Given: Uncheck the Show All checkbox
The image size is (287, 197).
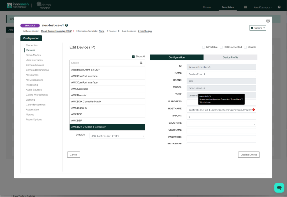Looking at the screenshot, I should 133,56.
